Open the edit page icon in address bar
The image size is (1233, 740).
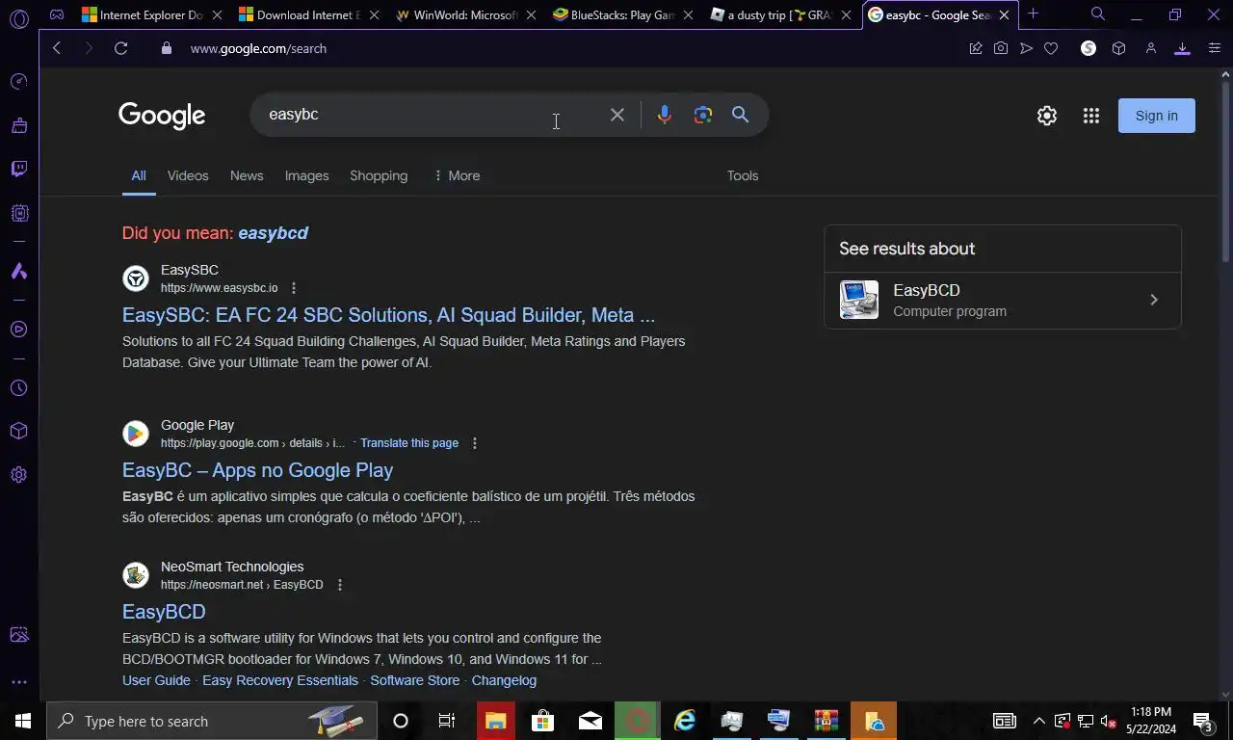pyautogui.click(x=976, y=48)
